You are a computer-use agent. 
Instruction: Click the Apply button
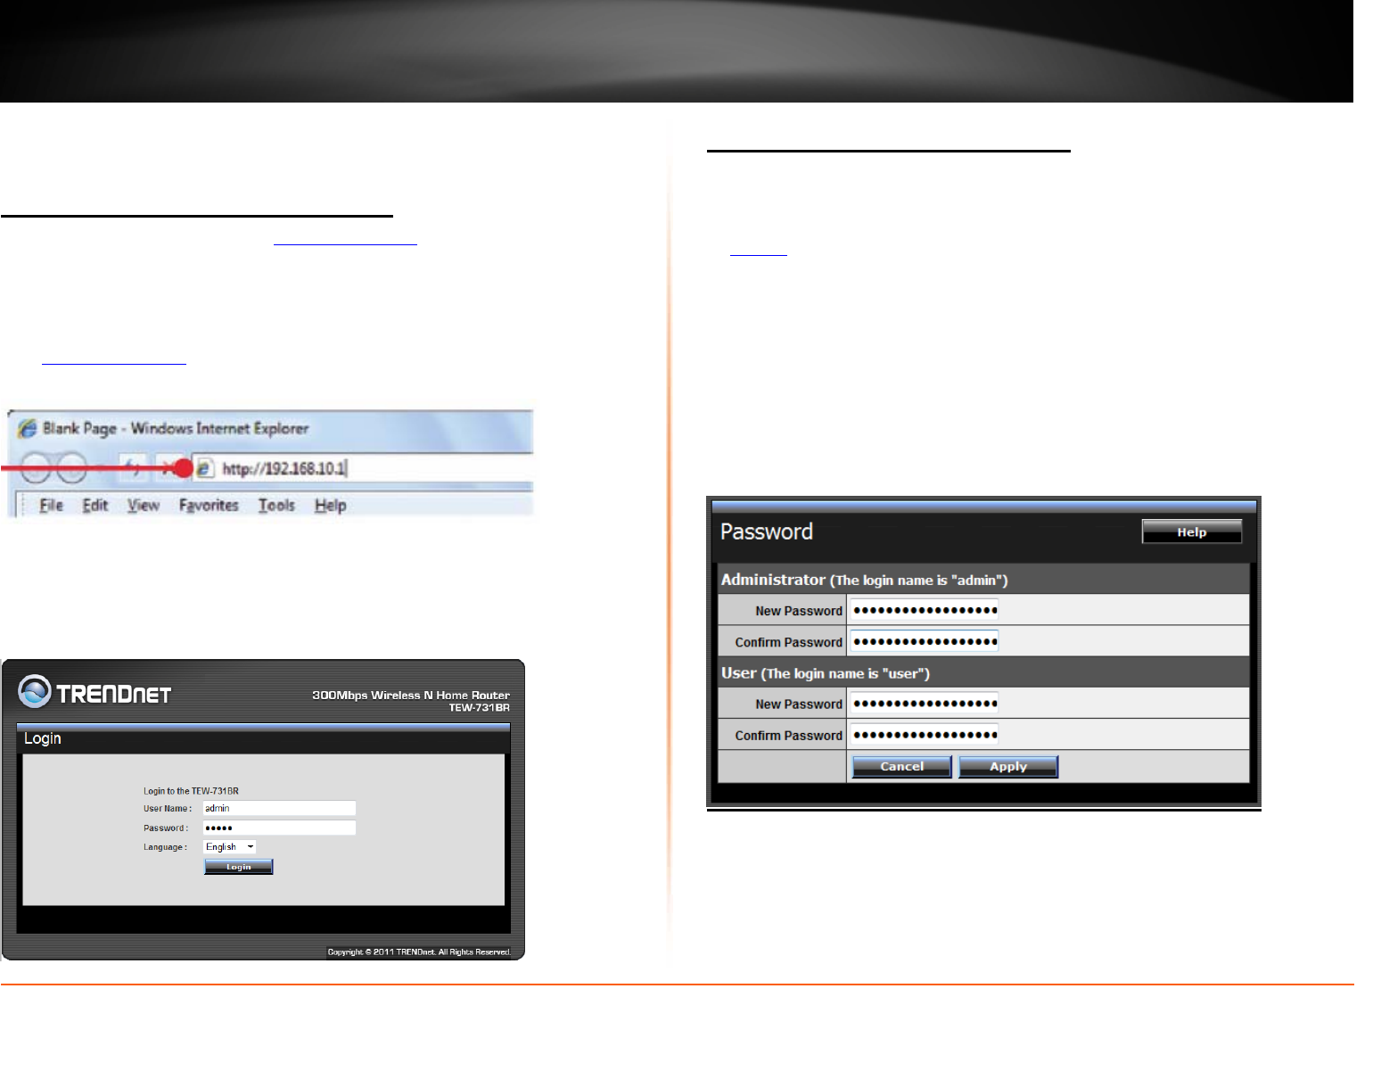coord(1008,766)
